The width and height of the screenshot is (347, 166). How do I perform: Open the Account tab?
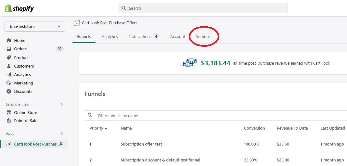(177, 36)
